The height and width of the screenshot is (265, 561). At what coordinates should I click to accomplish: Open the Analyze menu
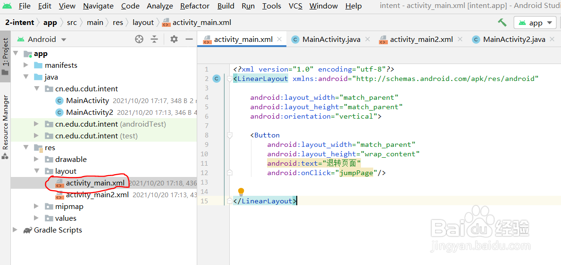click(160, 6)
